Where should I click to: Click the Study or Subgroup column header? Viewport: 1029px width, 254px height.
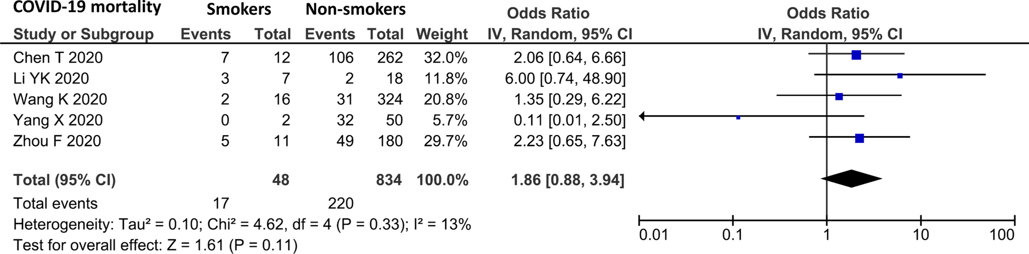(x=83, y=35)
